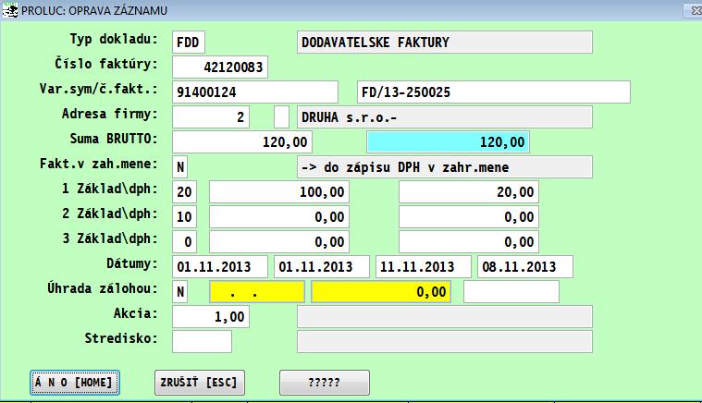Viewport: 702px width, 403px height.
Task: Toggle the Fakt.v zah.mene N field
Action: (x=181, y=167)
